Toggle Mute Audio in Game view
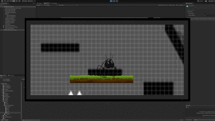Image resolution: width=215 pixels, height=121 pixels. click(172, 5)
